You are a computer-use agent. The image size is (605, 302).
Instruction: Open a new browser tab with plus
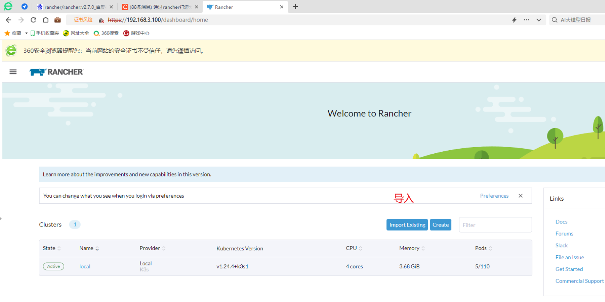tap(295, 6)
